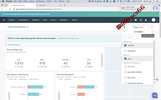Check the grace2342 4563tao contact
The width and height of the screenshot is (161, 100).
(125, 72)
